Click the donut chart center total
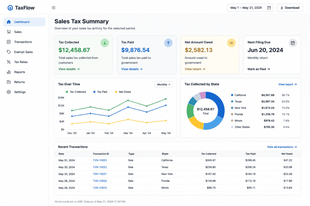Viewport: 310px width, 206px height. 206,111
